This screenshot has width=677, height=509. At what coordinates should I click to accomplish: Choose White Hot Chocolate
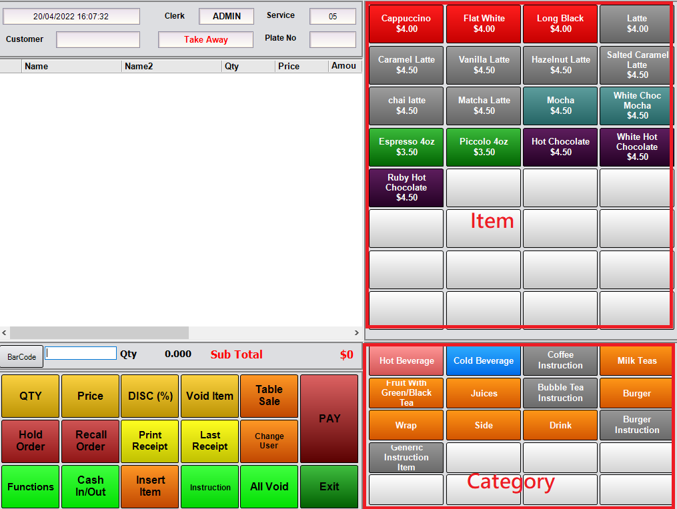pyautogui.click(x=637, y=147)
